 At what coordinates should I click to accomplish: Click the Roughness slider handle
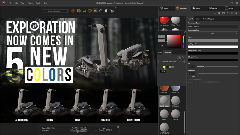(198, 74)
